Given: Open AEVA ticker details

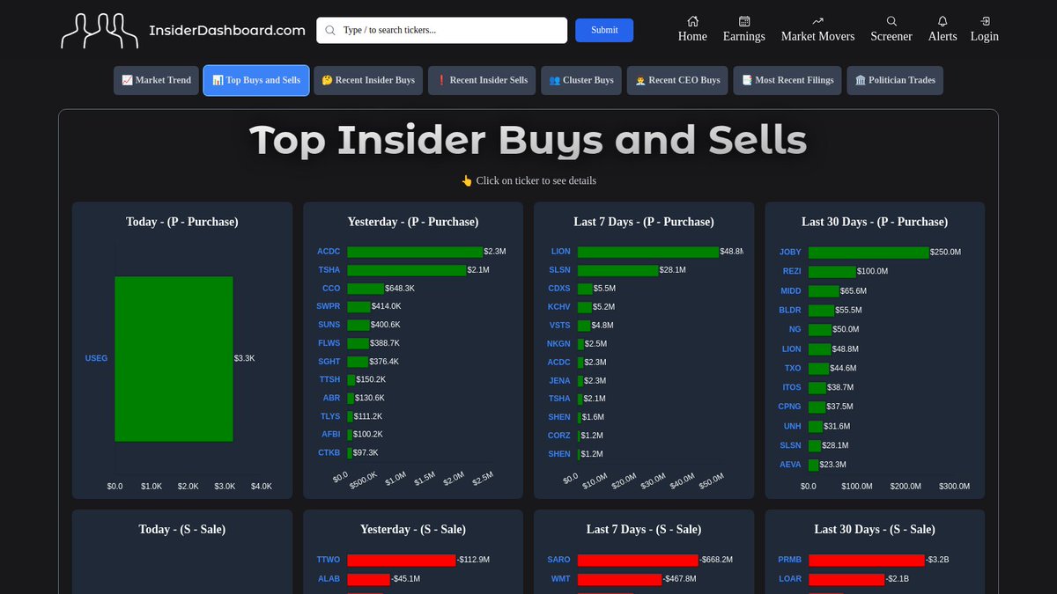Looking at the screenshot, I should click(x=791, y=465).
